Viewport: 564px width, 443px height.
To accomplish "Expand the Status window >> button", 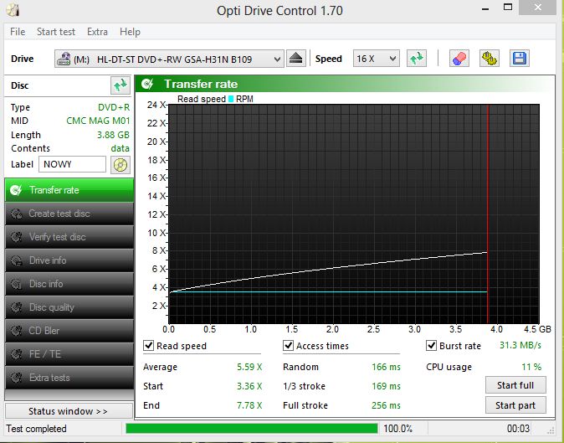I will click(x=69, y=411).
